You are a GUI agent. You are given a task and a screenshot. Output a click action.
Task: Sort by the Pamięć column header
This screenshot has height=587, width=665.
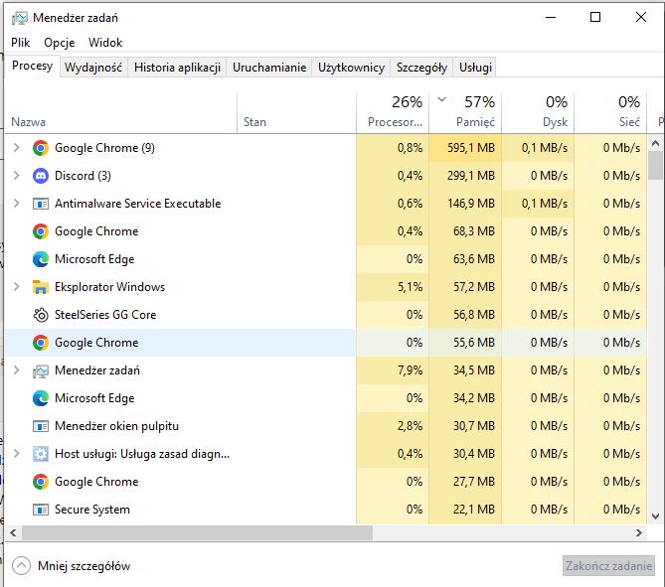click(x=465, y=113)
